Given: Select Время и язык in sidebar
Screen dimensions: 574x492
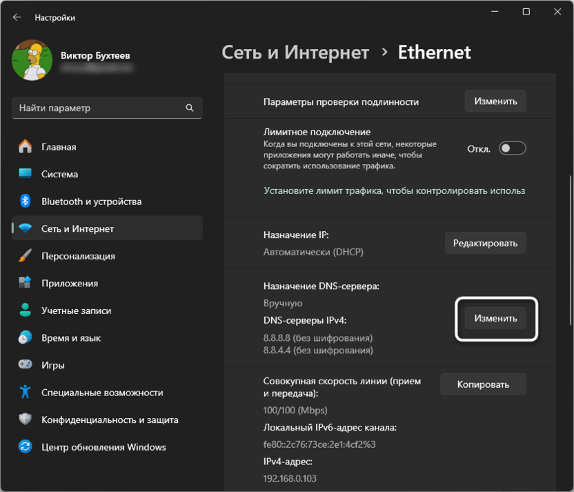Looking at the screenshot, I should coord(71,338).
